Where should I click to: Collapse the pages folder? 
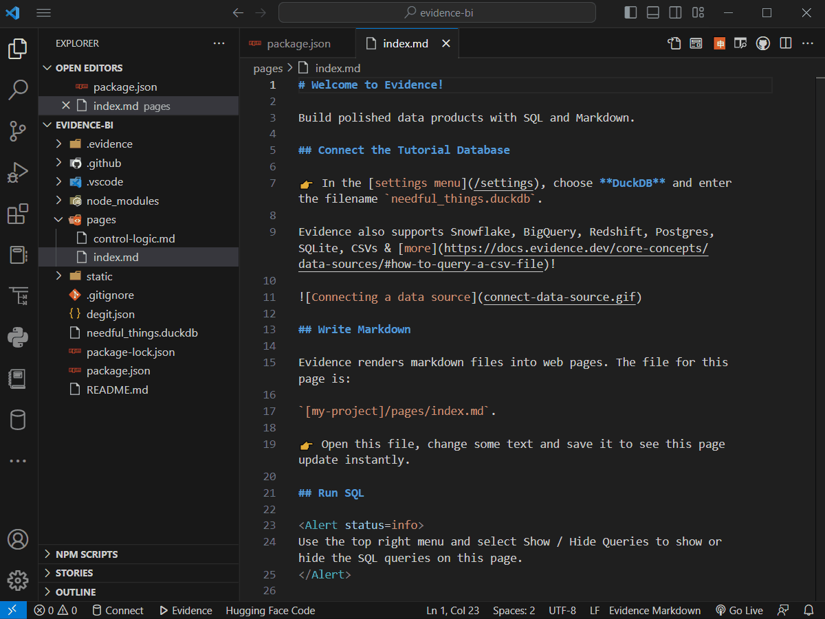pos(60,220)
